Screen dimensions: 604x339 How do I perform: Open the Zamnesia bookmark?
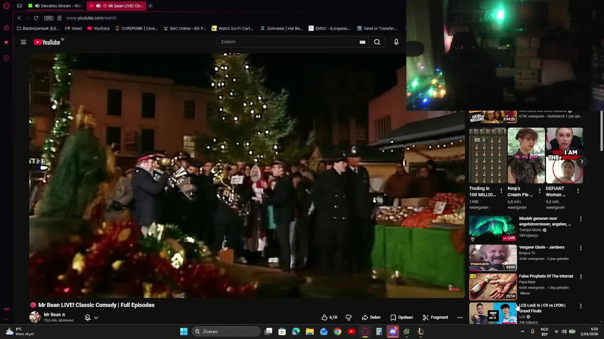(x=282, y=28)
